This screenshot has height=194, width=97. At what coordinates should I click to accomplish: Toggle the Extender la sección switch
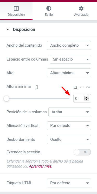(82, 152)
